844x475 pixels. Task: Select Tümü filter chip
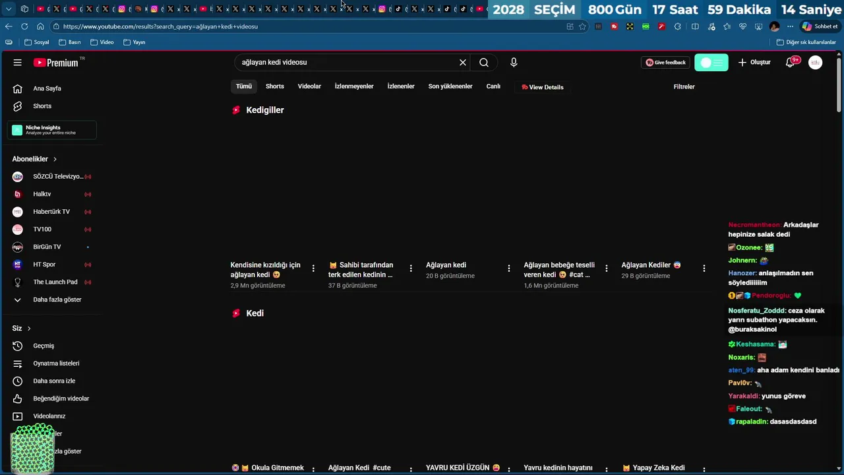[x=244, y=86]
